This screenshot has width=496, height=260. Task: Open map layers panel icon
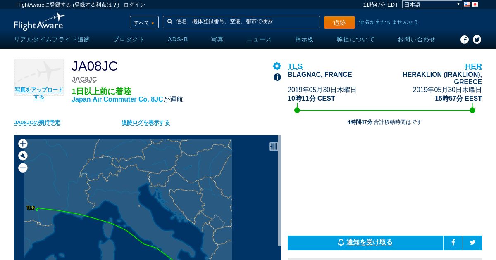pos(274,147)
